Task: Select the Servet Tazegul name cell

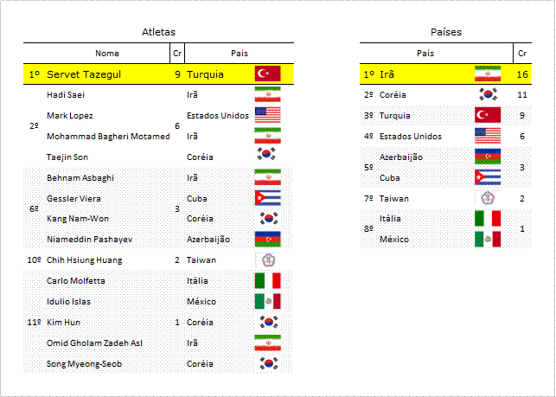Action: (x=84, y=74)
